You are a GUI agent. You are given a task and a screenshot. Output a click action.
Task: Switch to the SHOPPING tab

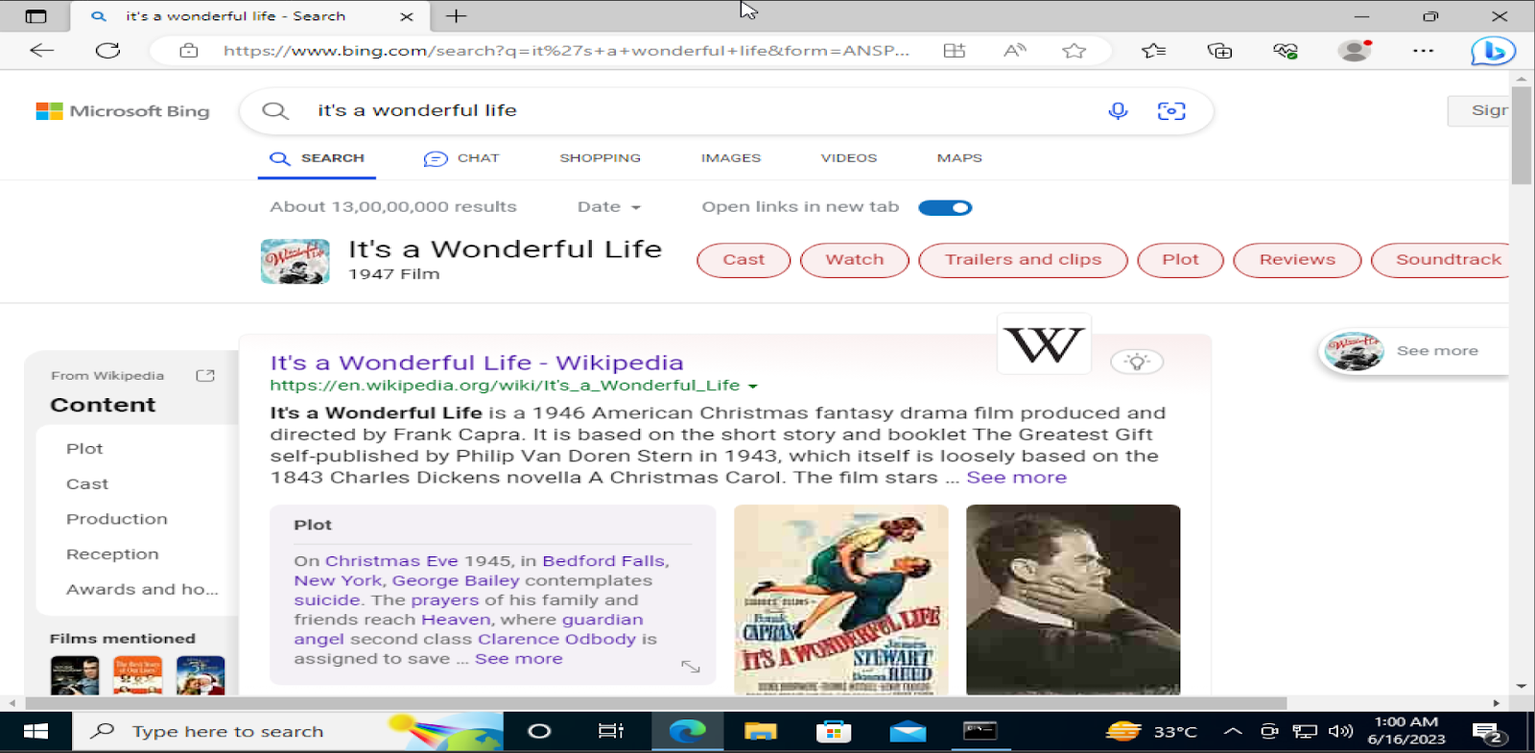(601, 158)
